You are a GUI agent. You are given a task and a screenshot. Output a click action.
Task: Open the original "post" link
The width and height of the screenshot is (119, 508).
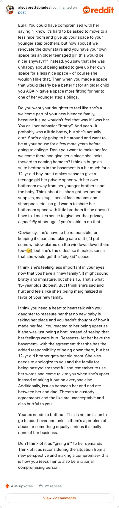22,12
